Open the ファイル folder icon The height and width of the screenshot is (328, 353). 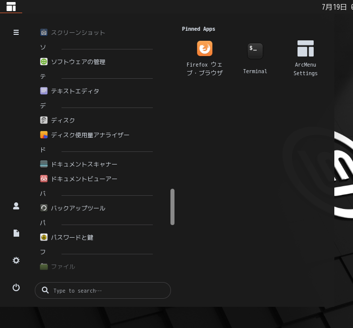pyautogui.click(x=44, y=266)
